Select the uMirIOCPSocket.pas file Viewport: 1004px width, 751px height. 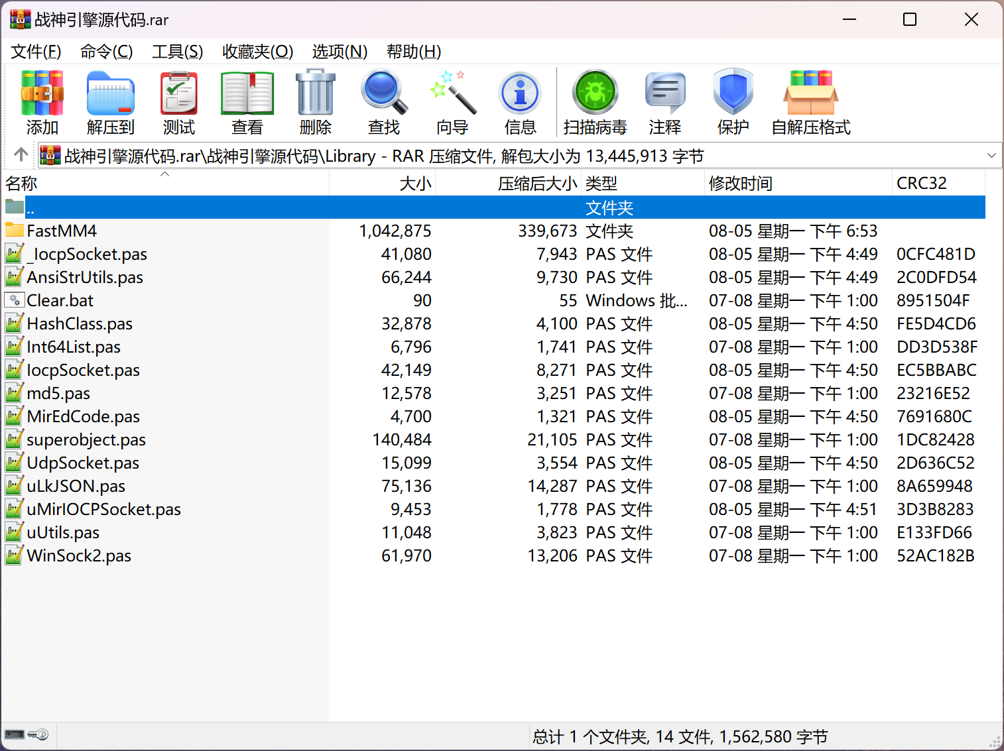click(103, 509)
